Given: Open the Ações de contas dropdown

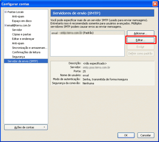Looking at the screenshot, I should point(26,127).
